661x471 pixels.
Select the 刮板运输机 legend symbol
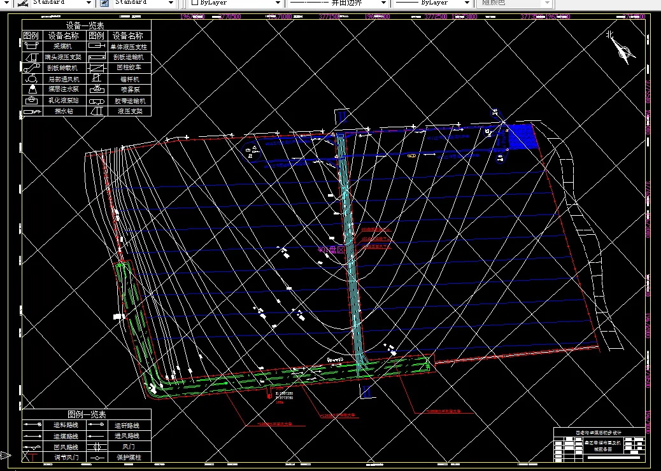click(x=97, y=57)
